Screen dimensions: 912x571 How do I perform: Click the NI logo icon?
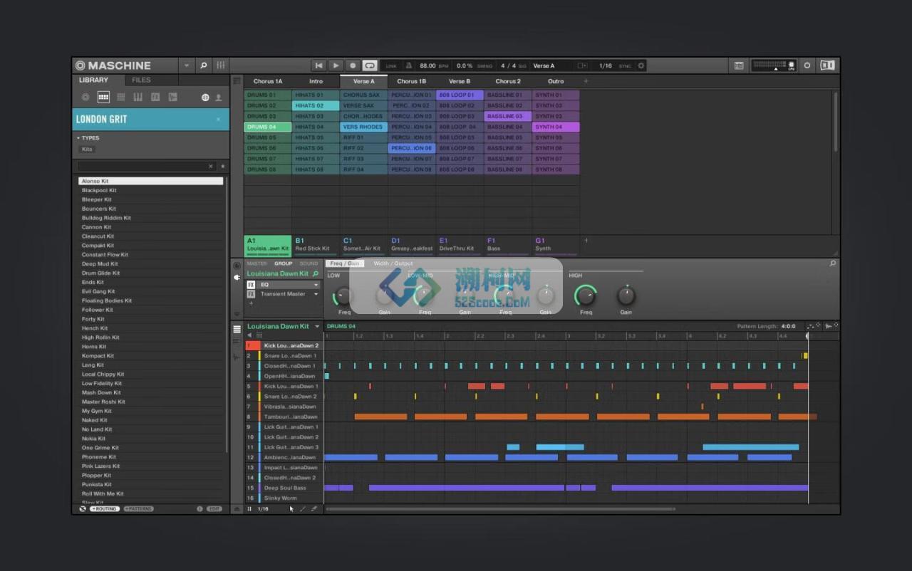coord(827,66)
